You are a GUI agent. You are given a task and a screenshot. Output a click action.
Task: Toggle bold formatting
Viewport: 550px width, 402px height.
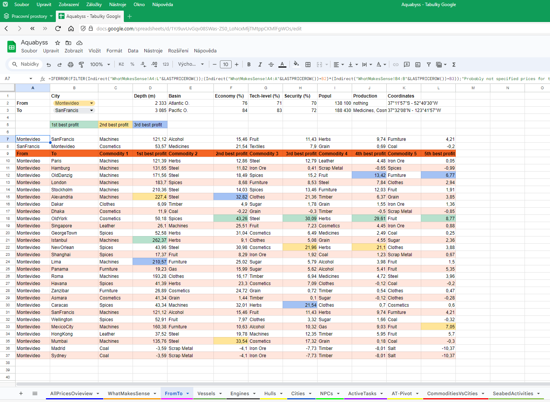(x=249, y=65)
